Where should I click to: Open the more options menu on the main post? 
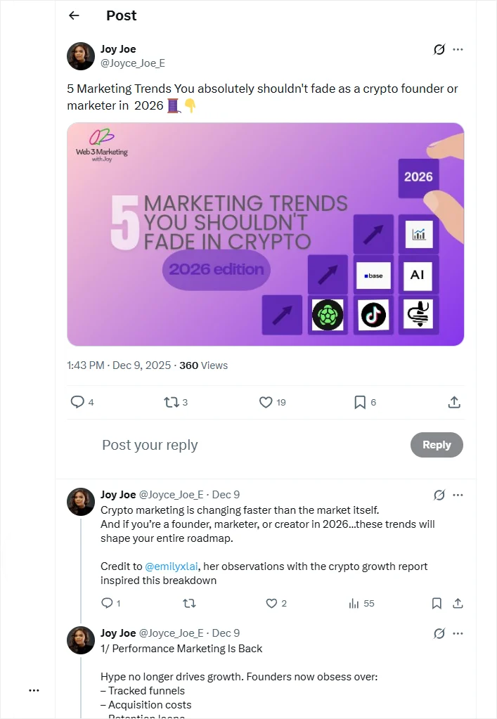(458, 49)
